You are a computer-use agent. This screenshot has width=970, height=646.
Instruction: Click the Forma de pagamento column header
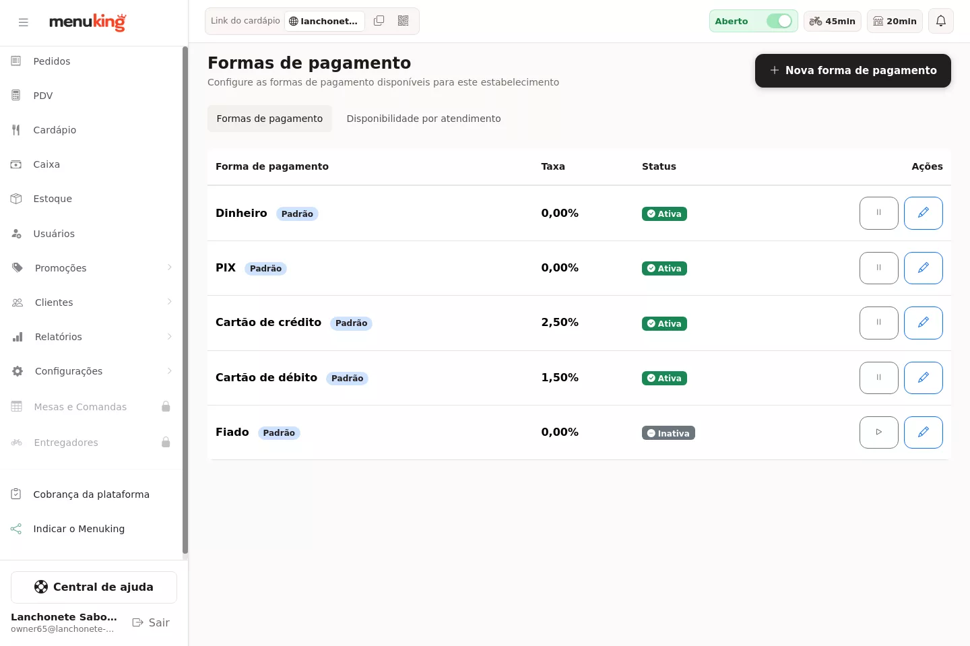[x=272, y=166]
